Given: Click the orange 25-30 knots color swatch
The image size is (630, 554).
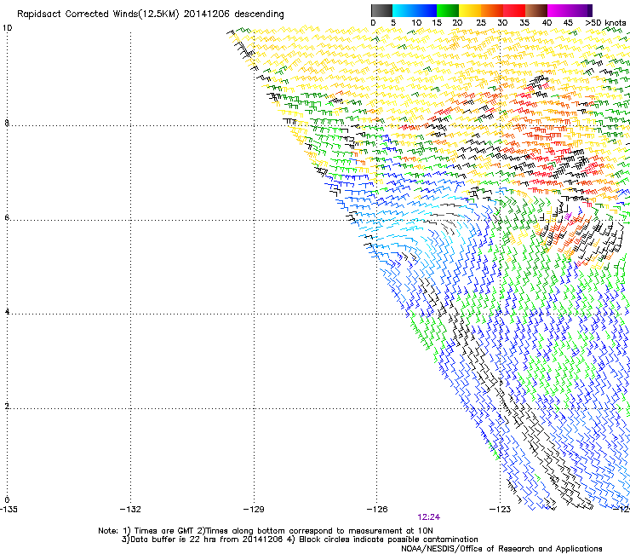Looking at the screenshot, I should pos(492,10).
